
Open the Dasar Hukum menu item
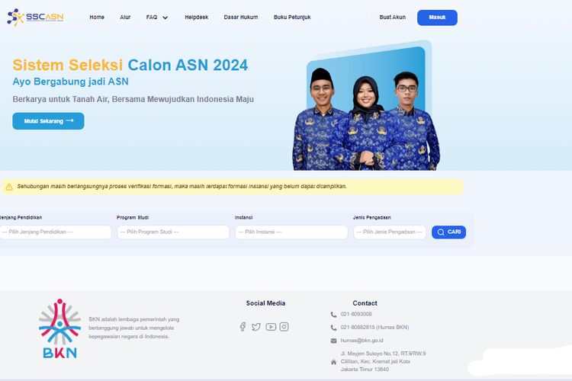pos(241,17)
